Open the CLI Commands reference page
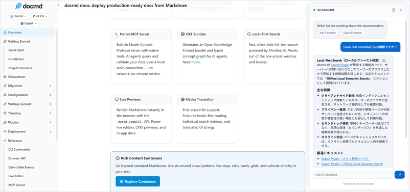 pyautogui.click(x=19, y=150)
